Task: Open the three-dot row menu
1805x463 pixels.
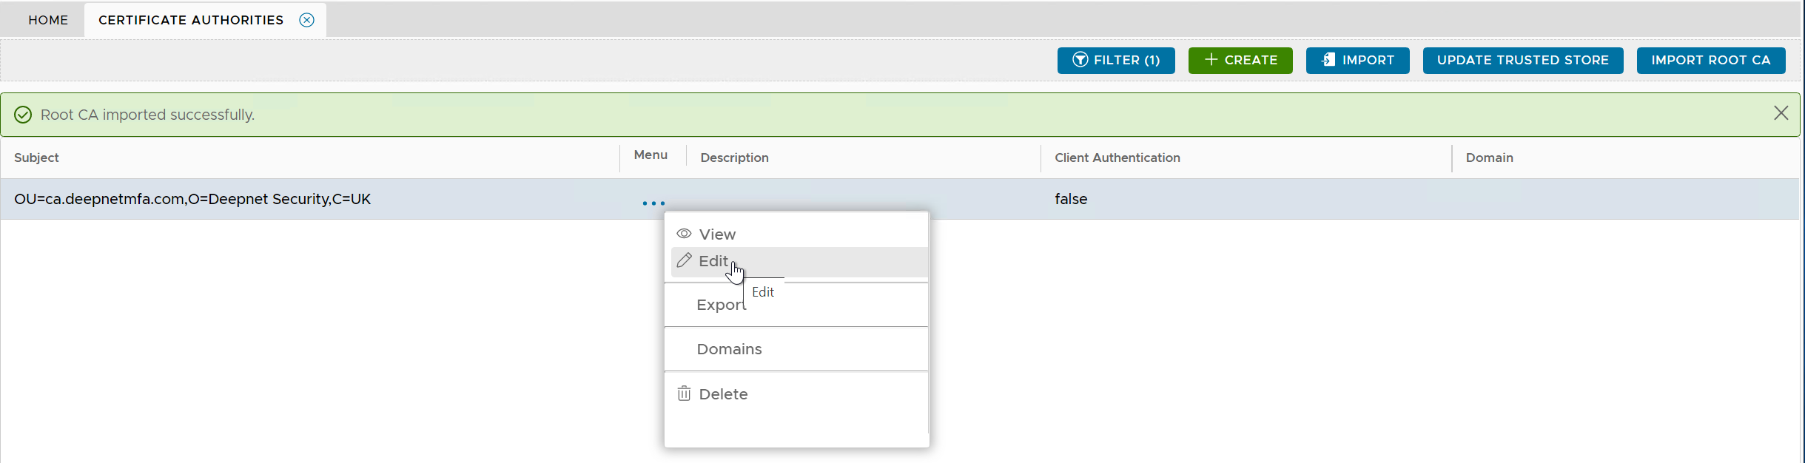Action: 653,203
